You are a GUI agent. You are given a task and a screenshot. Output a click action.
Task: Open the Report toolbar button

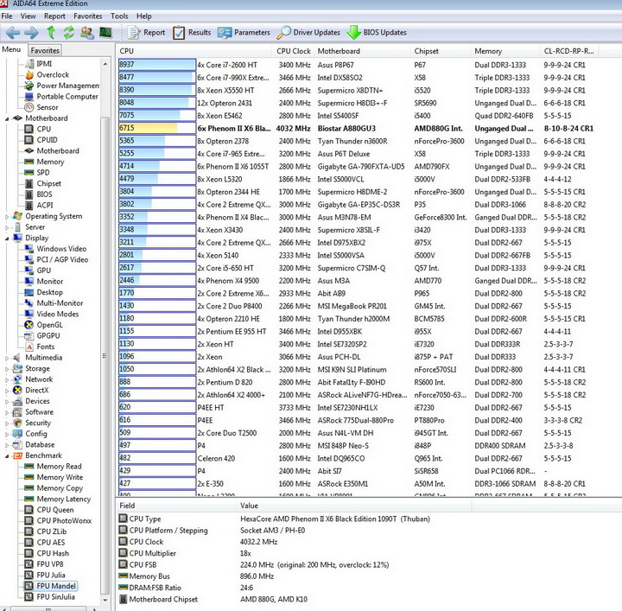click(146, 33)
